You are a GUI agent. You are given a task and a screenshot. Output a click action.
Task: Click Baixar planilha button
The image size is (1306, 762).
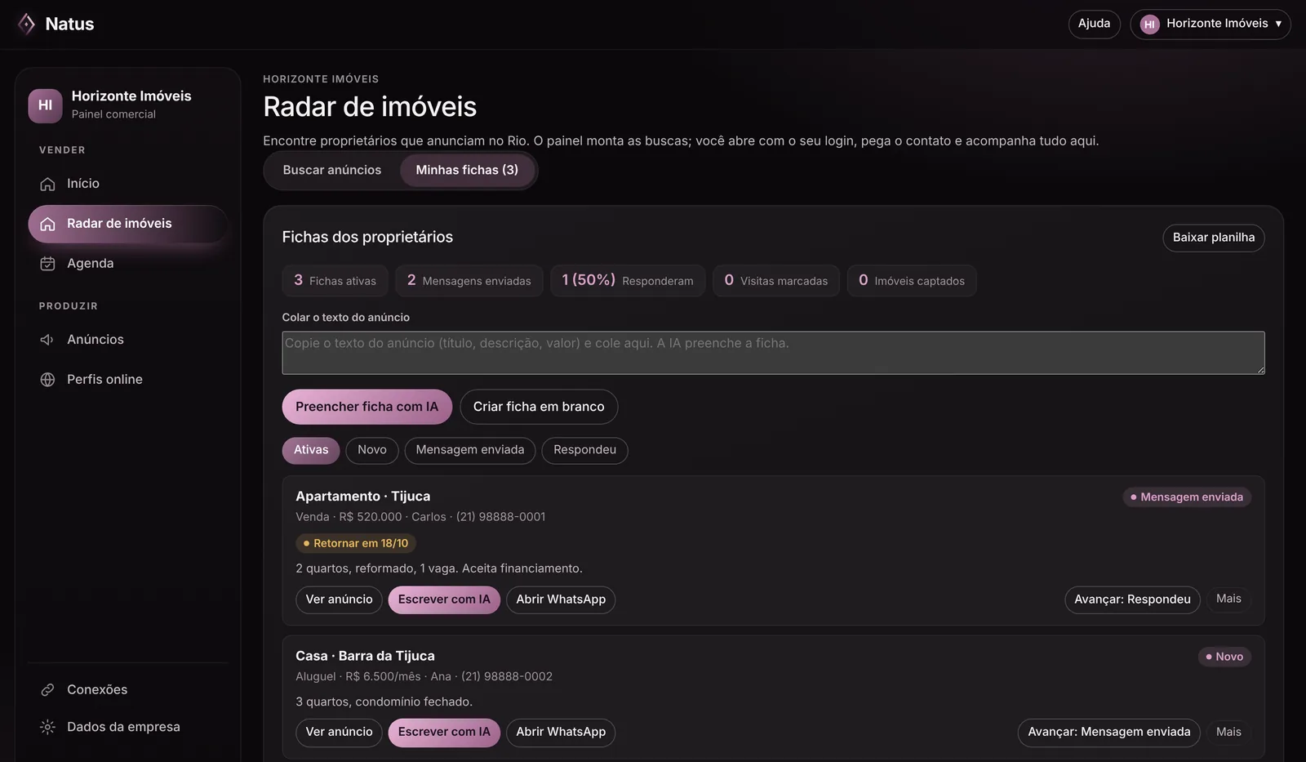click(x=1214, y=238)
